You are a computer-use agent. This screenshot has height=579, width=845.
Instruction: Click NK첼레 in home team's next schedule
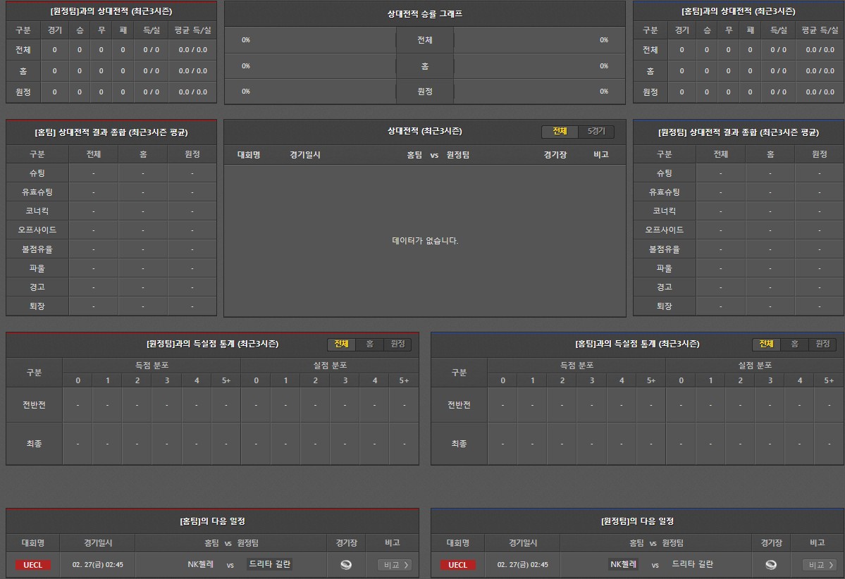(x=201, y=564)
